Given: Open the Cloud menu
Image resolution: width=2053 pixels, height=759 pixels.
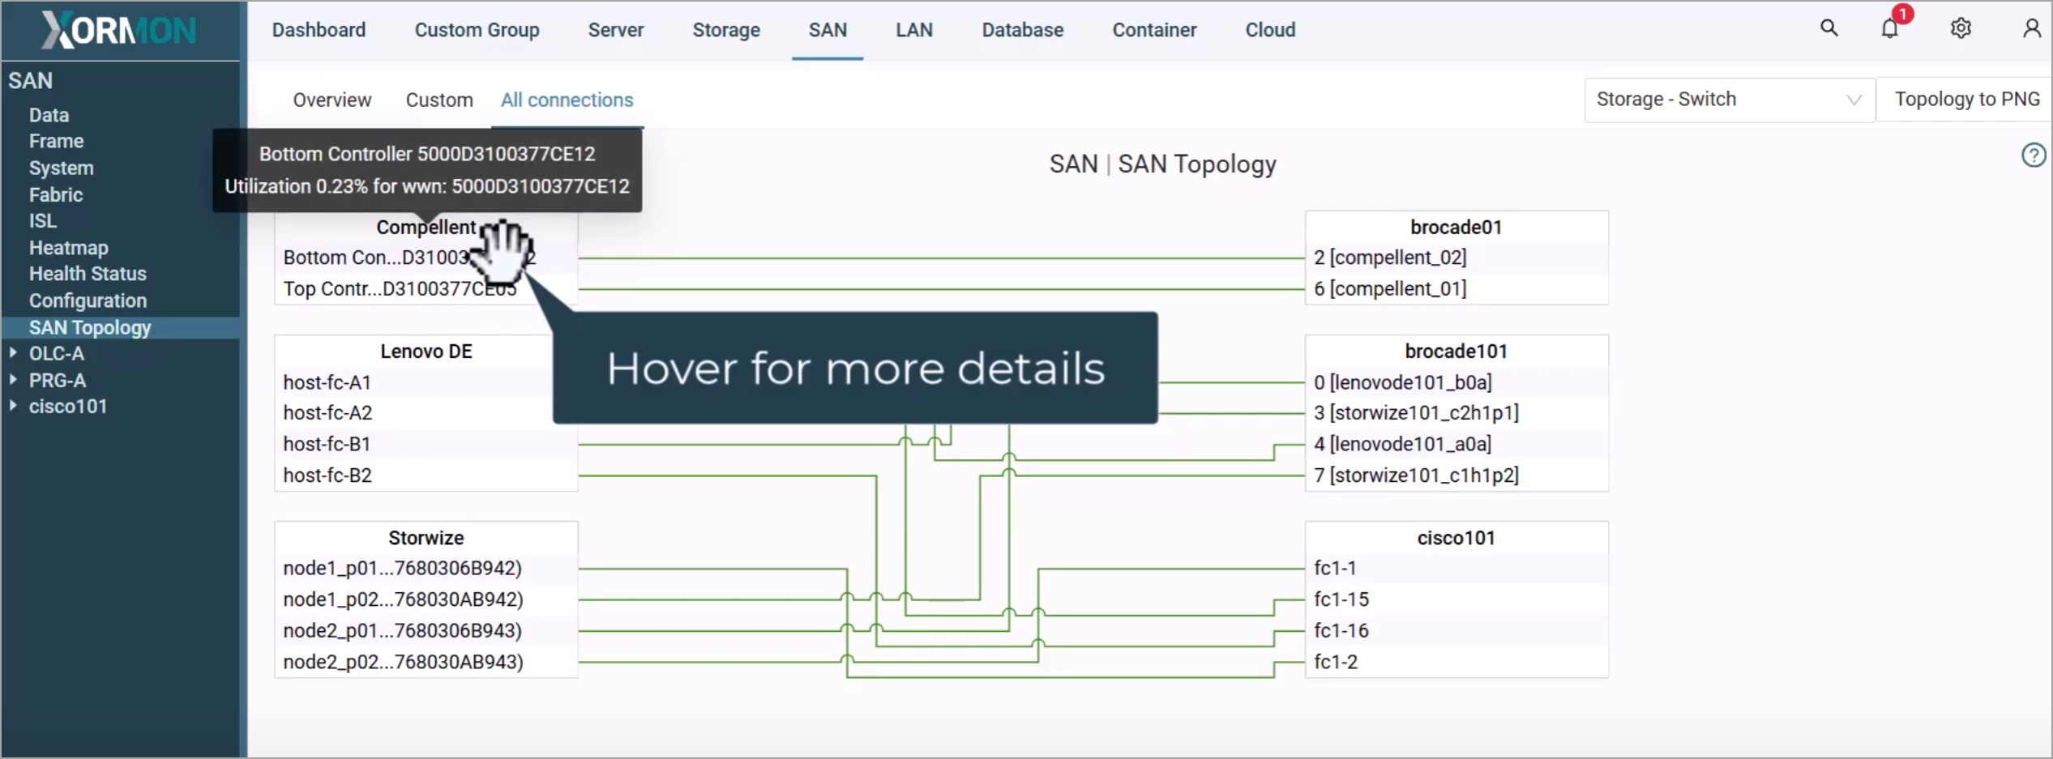Looking at the screenshot, I should pyautogui.click(x=1270, y=30).
